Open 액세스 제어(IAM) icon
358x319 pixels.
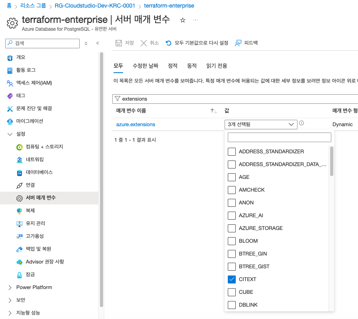pyautogui.click(x=10, y=83)
